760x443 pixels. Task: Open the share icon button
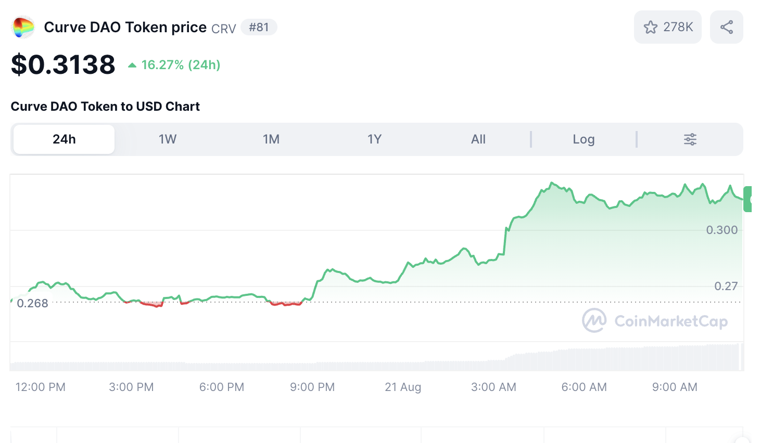(726, 27)
